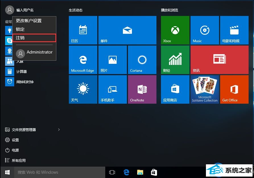The width and height of the screenshot is (254, 178).
Task: Open the 日历 calendar tile
Action: point(83,30)
